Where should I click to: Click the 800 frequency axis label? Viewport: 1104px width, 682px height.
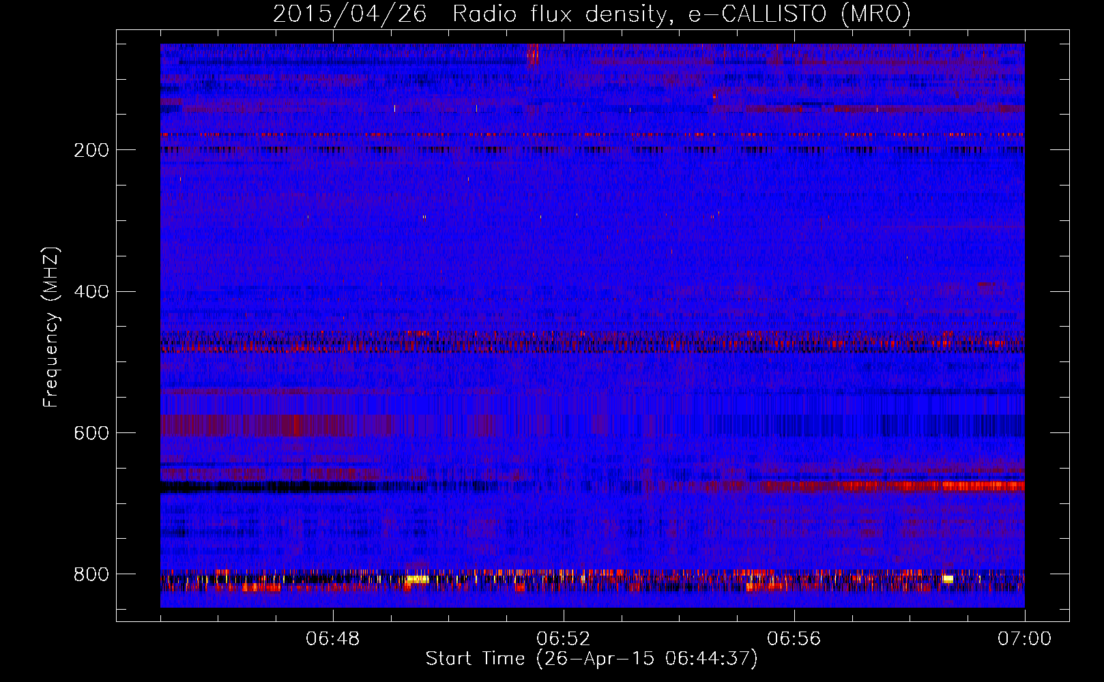(x=91, y=575)
